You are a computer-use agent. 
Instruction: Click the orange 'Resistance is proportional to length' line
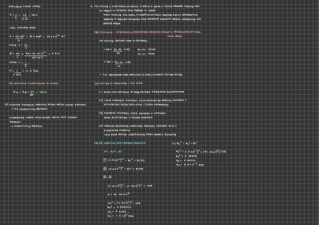[37, 83]
